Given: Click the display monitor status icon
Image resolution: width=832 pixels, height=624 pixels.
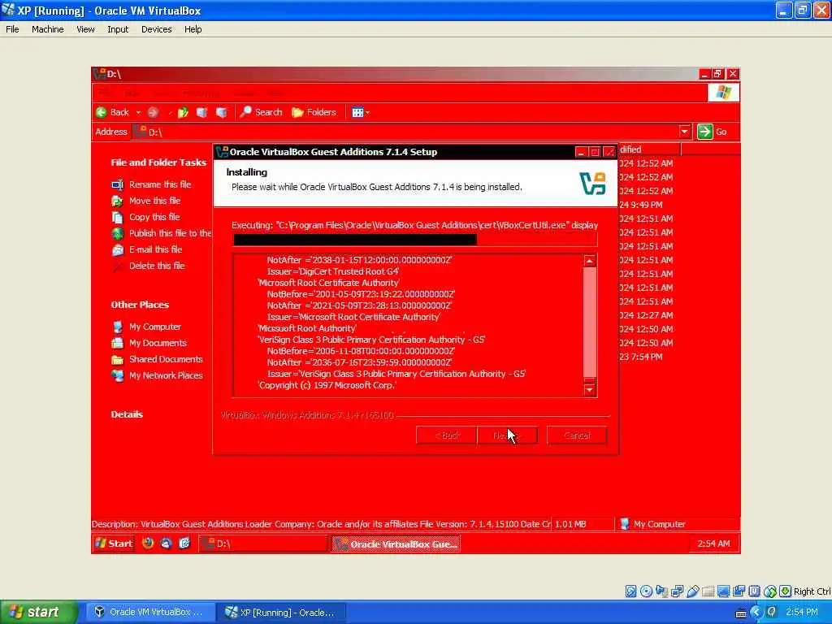Looking at the screenshot, I should pyautogui.click(x=723, y=591).
